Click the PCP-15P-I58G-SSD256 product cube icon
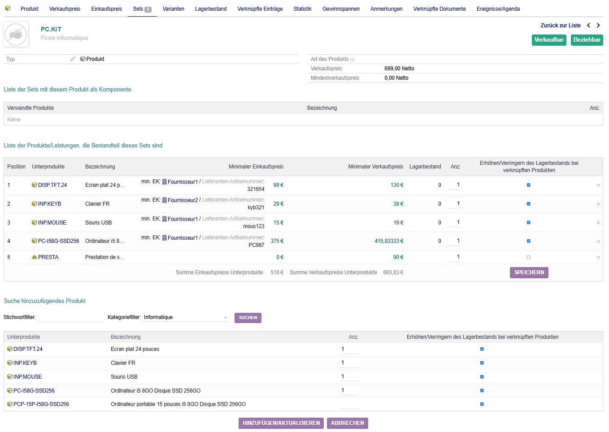609x432 pixels. (x=10, y=404)
